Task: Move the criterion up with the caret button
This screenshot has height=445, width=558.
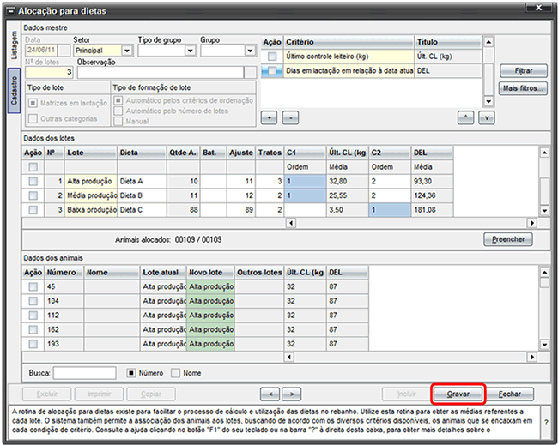Action: 465,115
